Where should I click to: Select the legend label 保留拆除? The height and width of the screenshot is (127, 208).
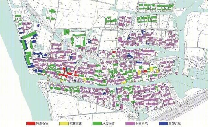[141, 124]
